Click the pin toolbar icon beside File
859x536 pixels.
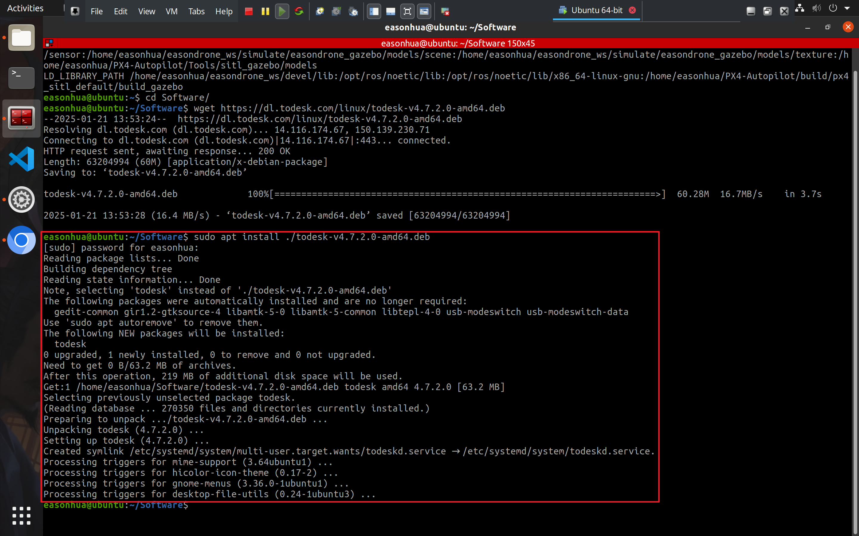(75, 11)
